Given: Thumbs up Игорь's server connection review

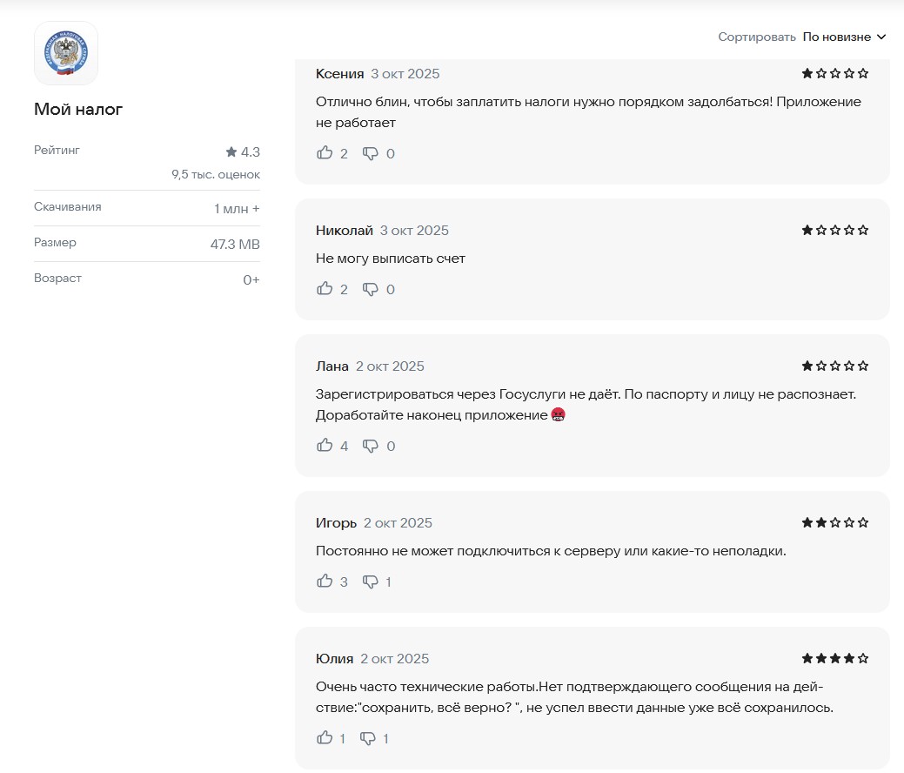Looking at the screenshot, I should click(325, 581).
